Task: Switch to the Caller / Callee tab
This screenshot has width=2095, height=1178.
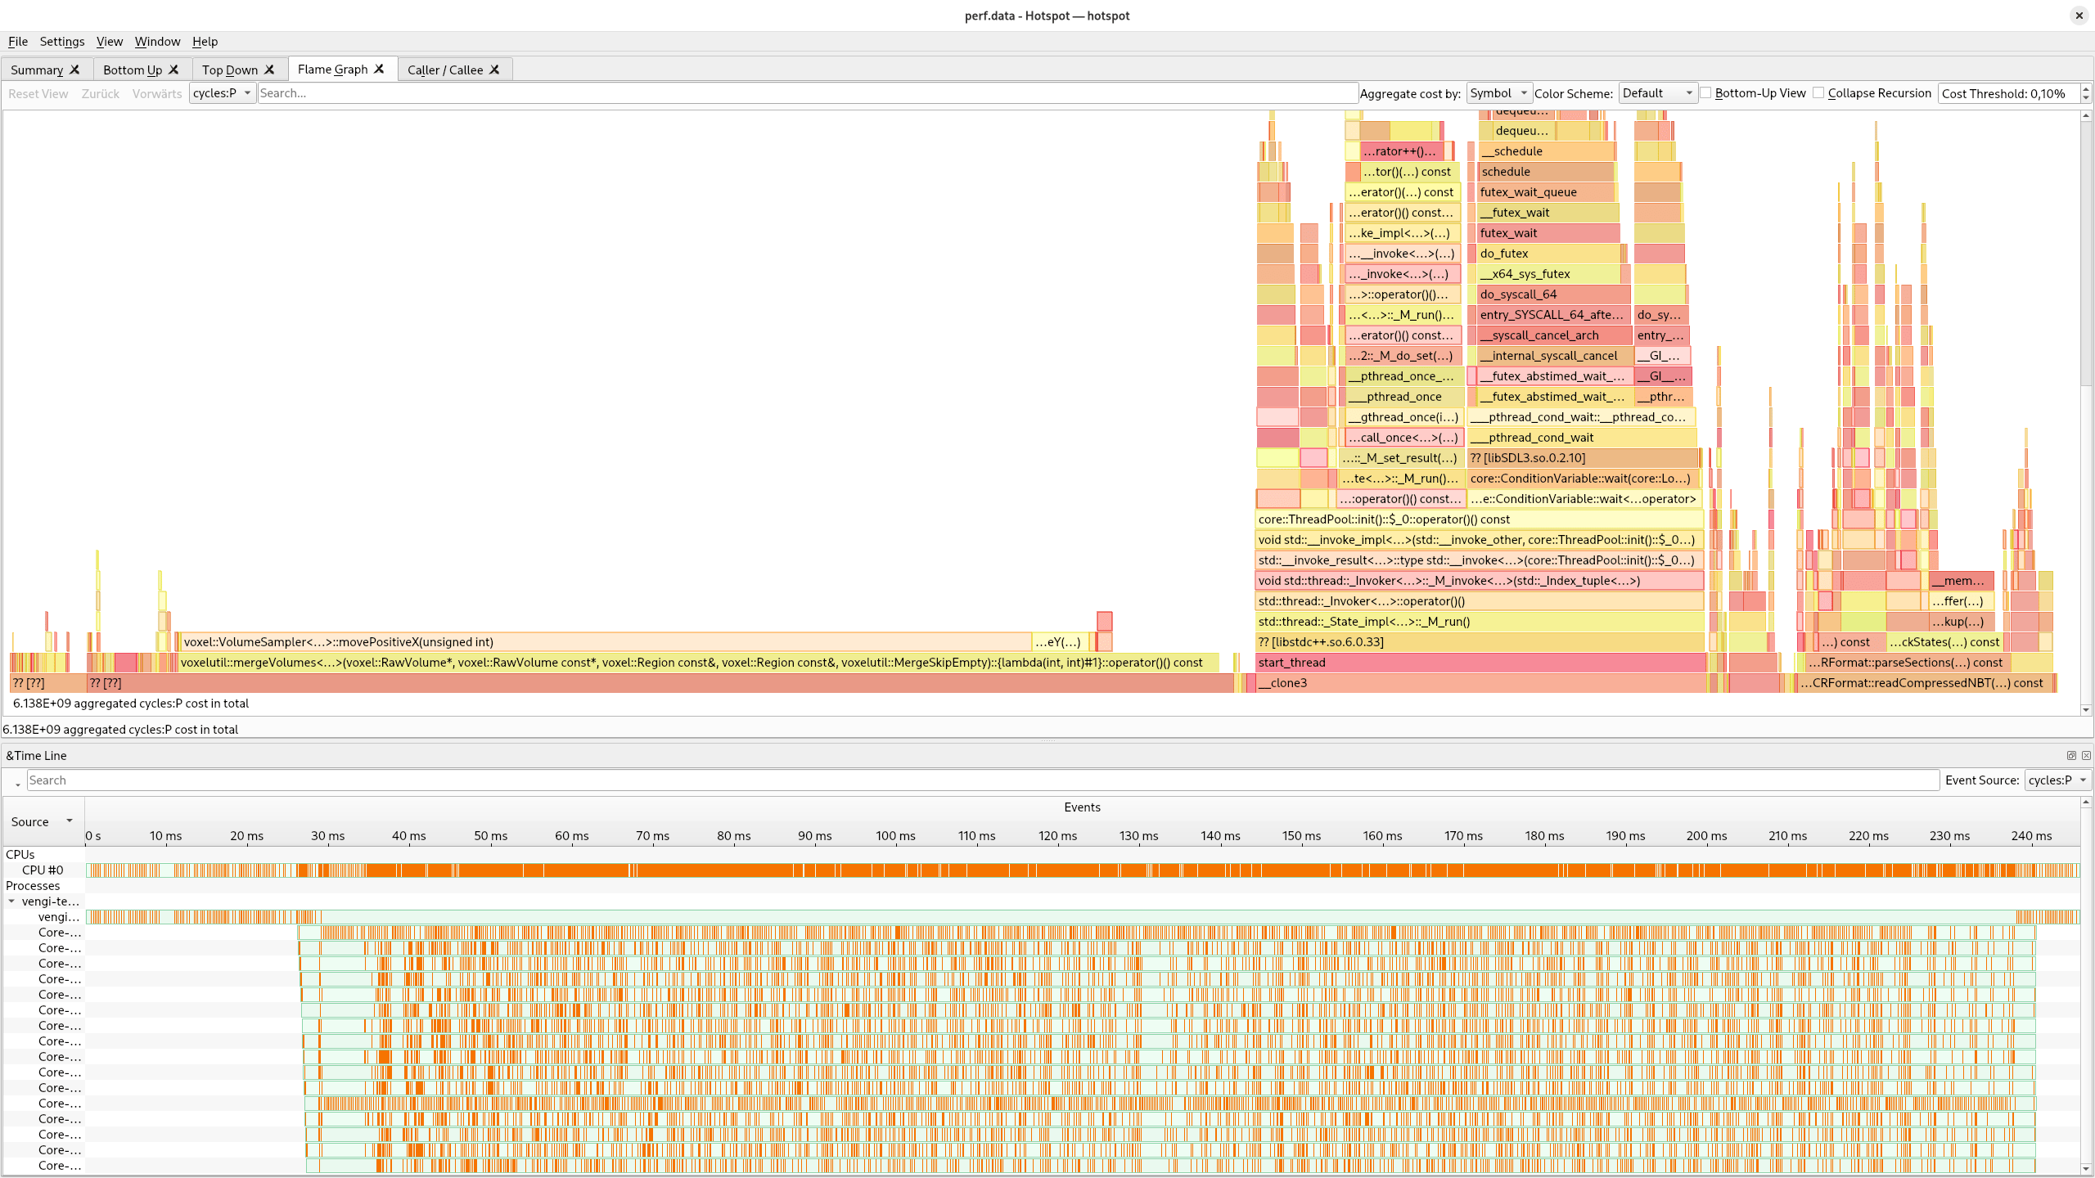Action: click(x=445, y=70)
